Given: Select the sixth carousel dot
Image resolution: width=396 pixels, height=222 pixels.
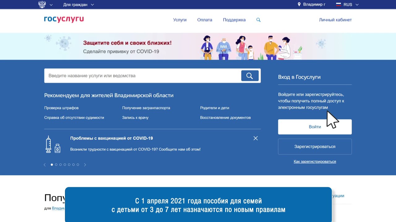Looking at the screenshot, I should (x=73, y=165).
